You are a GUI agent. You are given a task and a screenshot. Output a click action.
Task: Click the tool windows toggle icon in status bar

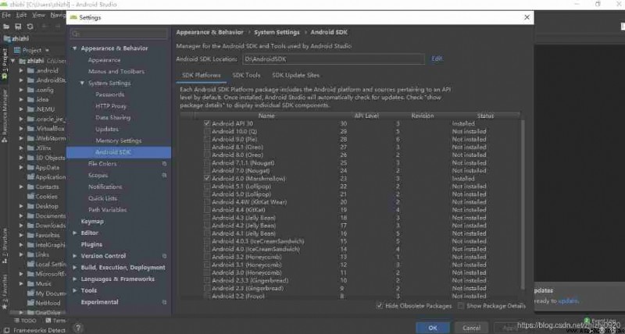tap(5, 330)
